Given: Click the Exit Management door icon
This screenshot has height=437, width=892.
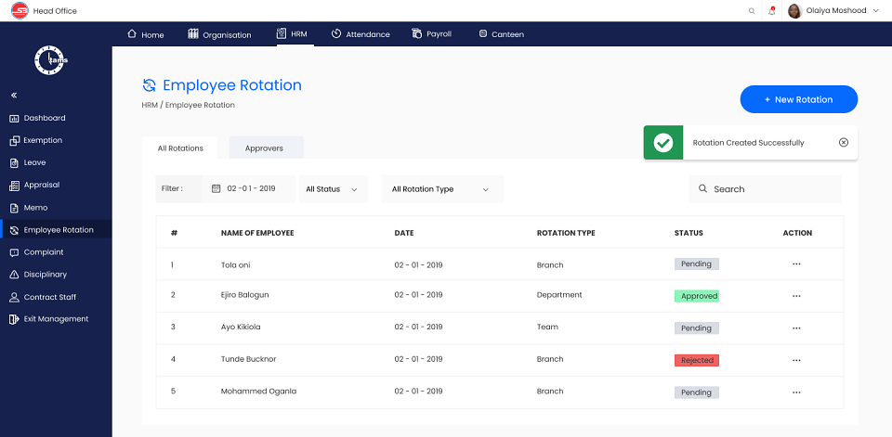Looking at the screenshot, I should coord(14,319).
